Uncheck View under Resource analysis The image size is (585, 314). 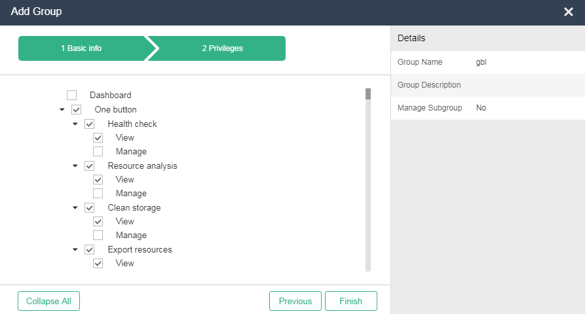[x=98, y=179]
